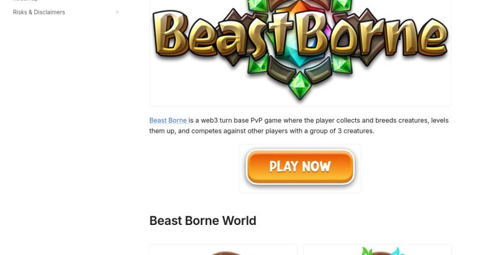
Task: Follow the blue Beast Borne hyperlink
Action: pyautogui.click(x=168, y=120)
